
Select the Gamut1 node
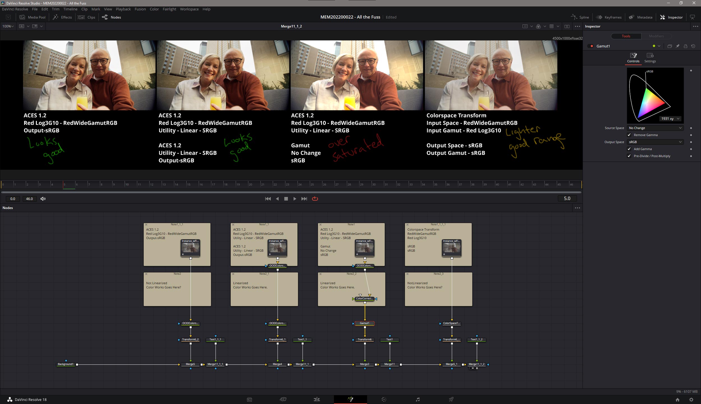point(364,323)
